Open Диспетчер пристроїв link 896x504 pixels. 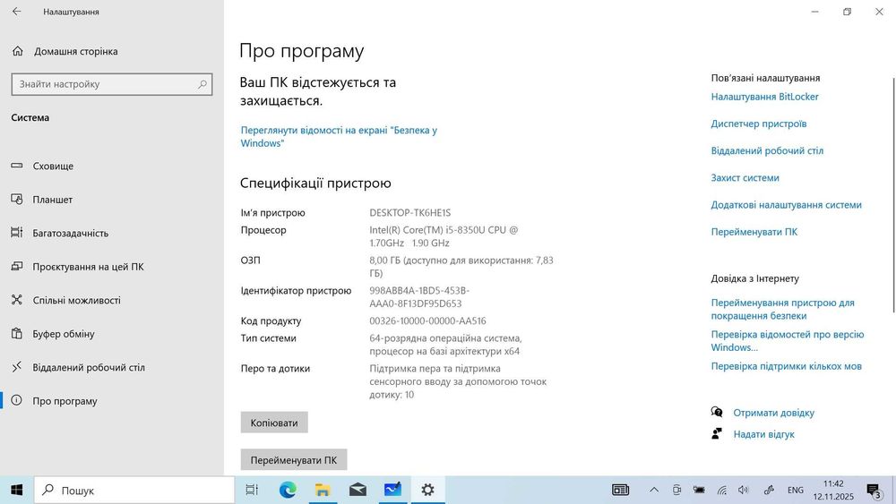click(759, 124)
